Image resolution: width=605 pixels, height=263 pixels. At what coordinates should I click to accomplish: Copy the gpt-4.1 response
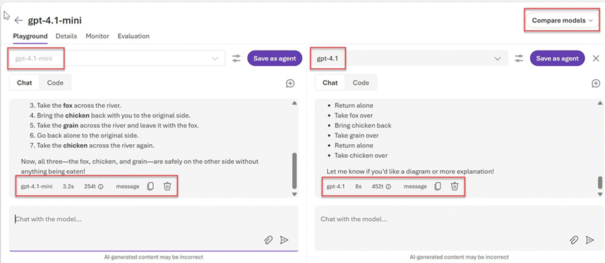coord(438,186)
